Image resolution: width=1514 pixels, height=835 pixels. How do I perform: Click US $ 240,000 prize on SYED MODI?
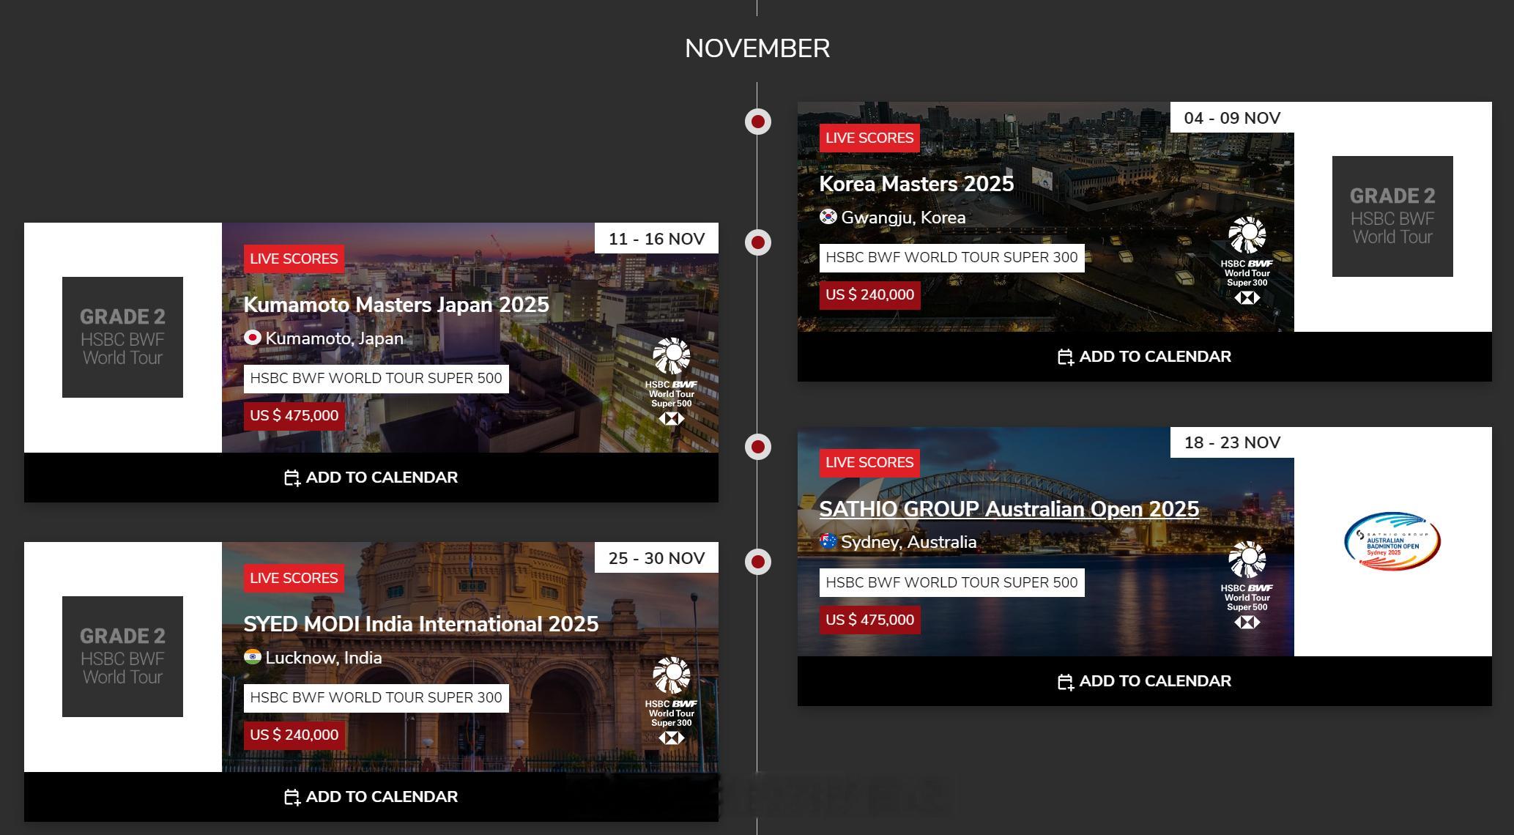pos(294,735)
